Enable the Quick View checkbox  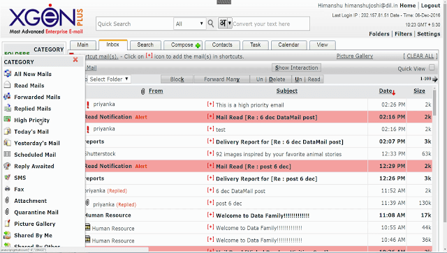pos(432,68)
